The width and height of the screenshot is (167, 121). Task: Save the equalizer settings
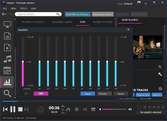click(88, 94)
